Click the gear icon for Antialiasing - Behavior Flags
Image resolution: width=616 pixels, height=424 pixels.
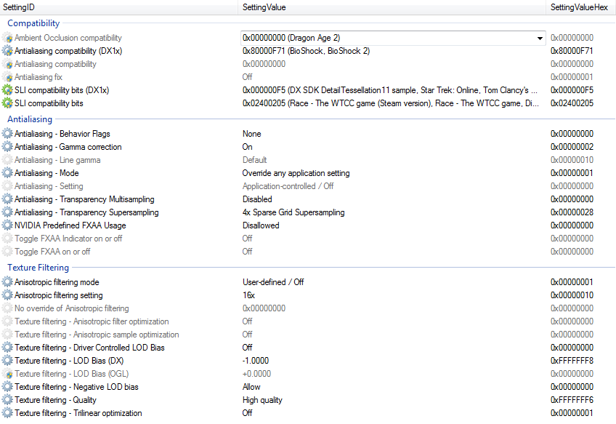click(x=7, y=134)
